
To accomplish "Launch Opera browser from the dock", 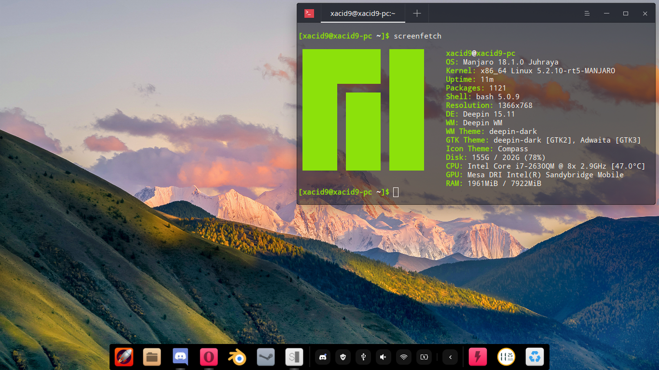I will click(209, 357).
